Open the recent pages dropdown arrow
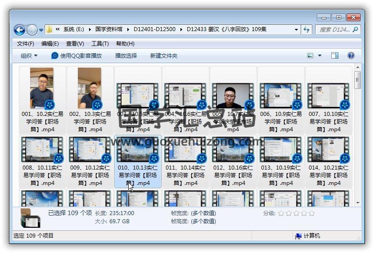Screen dimensions: 374x253 point(41,30)
